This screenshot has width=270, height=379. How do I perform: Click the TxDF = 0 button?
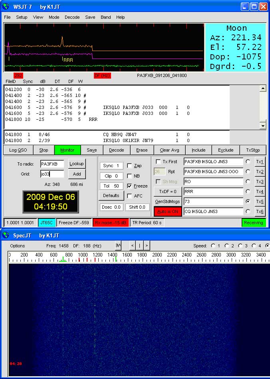click(168, 191)
